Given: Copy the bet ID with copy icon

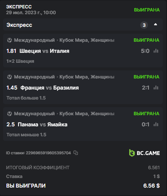Looking at the screenshot, I should point(76,153).
